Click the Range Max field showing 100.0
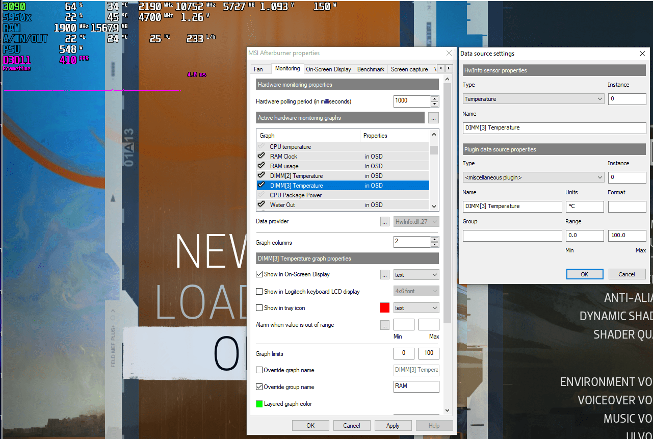653x439 pixels. pyautogui.click(x=627, y=236)
